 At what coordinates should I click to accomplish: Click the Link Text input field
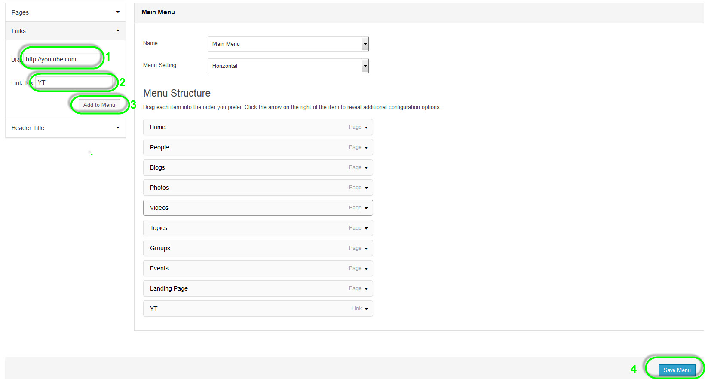74,82
